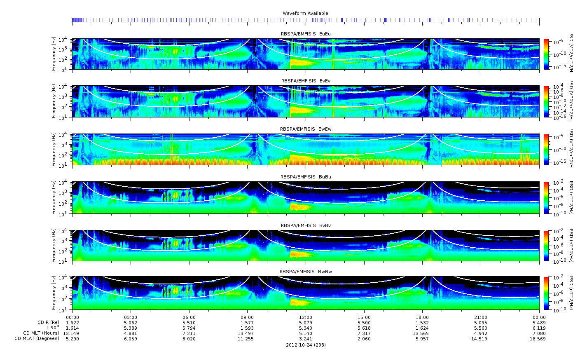580x354 pixels.
Task: Click the CD R (Re) row label
Action: (x=48, y=322)
